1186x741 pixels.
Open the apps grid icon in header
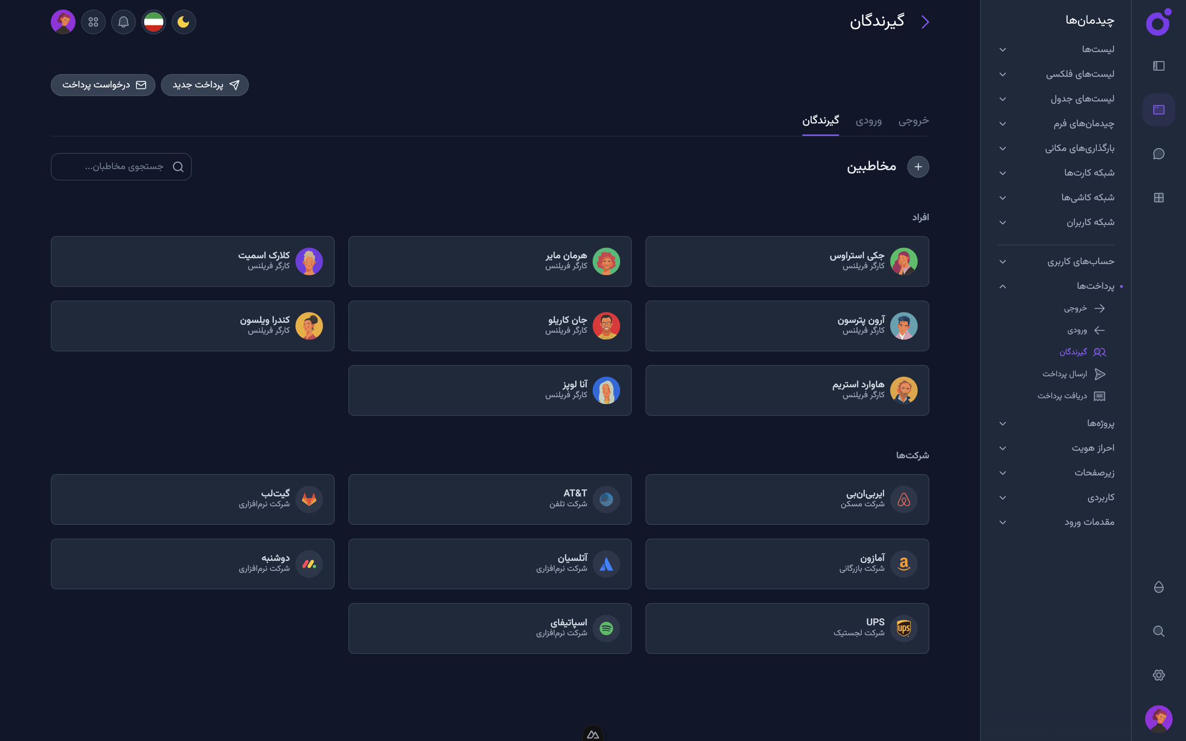[x=93, y=22]
